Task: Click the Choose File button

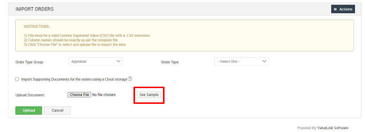Action: pyautogui.click(x=79, y=95)
